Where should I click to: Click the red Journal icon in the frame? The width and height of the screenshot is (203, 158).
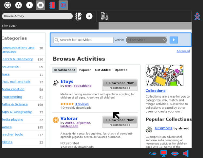tap(52, 5)
